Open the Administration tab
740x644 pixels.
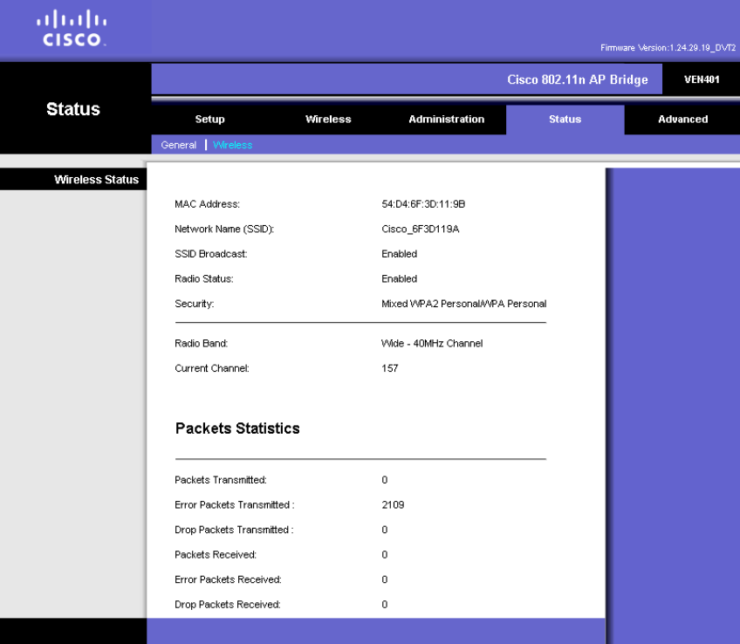tap(447, 120)
